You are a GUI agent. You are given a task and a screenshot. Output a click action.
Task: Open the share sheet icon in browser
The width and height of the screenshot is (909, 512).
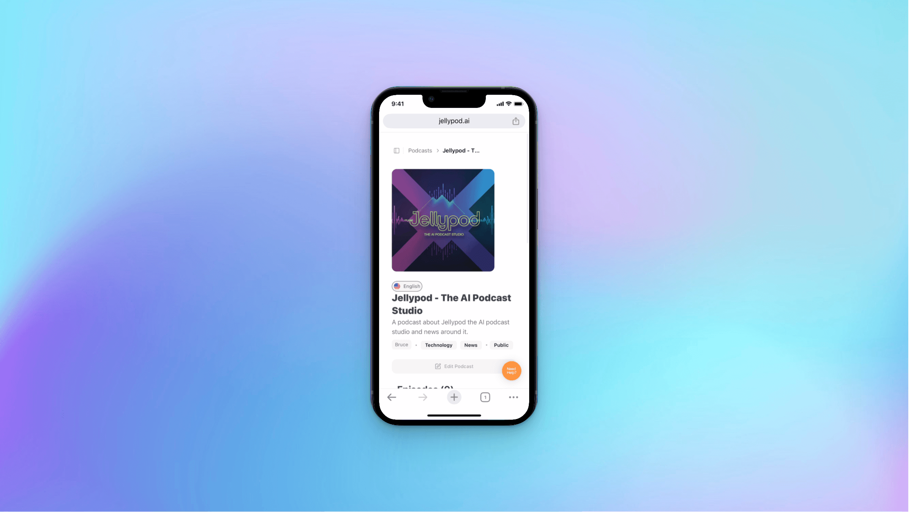coord(516,120)
